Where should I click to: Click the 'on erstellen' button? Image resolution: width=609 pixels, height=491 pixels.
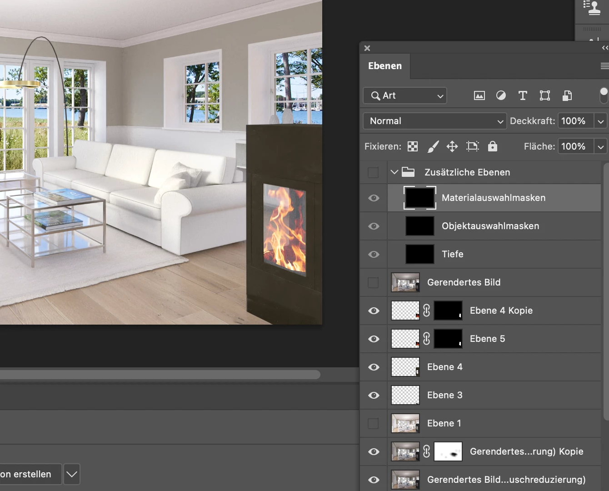coord(30,474)
